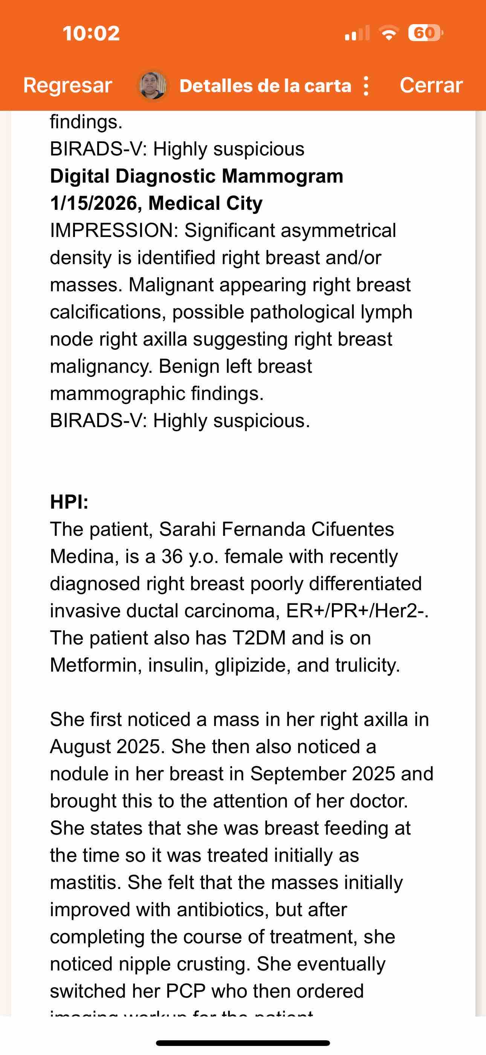Tap the 1/15/2026, Medical City line

pos(156,203)
